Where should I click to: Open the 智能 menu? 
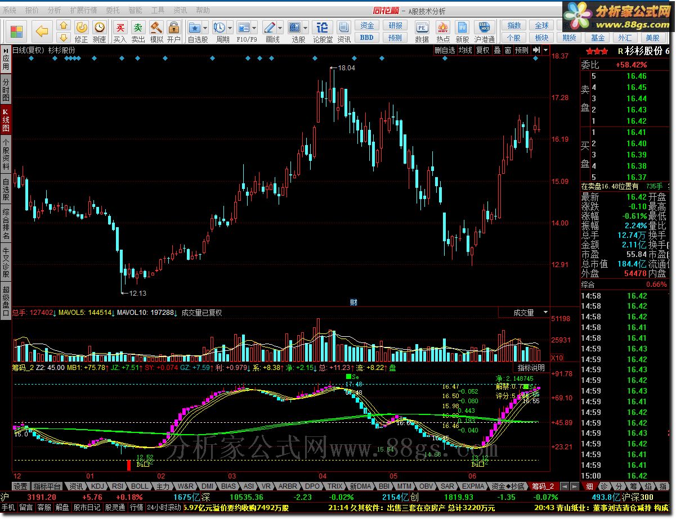point(135,10)
